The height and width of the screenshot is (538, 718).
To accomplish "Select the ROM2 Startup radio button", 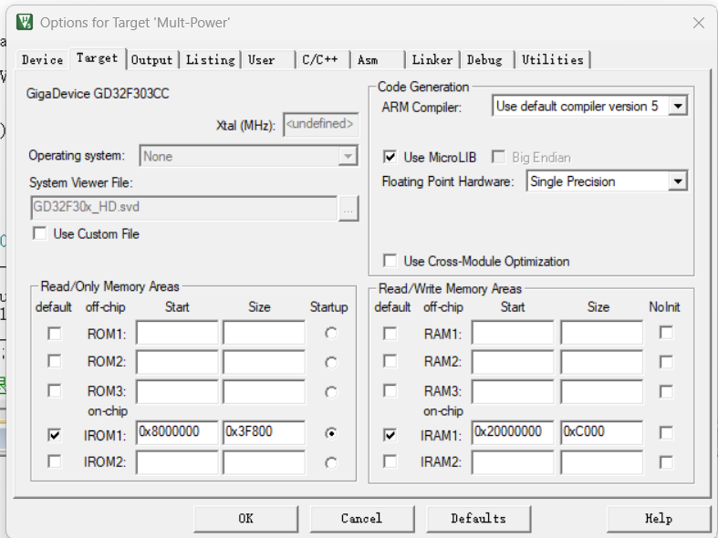I will [330, 362].
